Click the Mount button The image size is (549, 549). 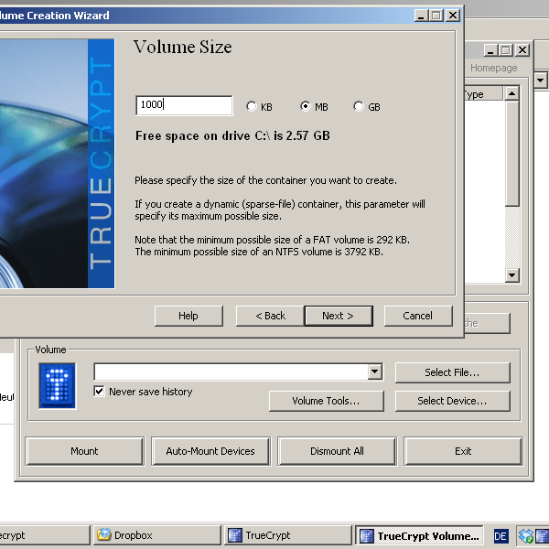(84, 451)
